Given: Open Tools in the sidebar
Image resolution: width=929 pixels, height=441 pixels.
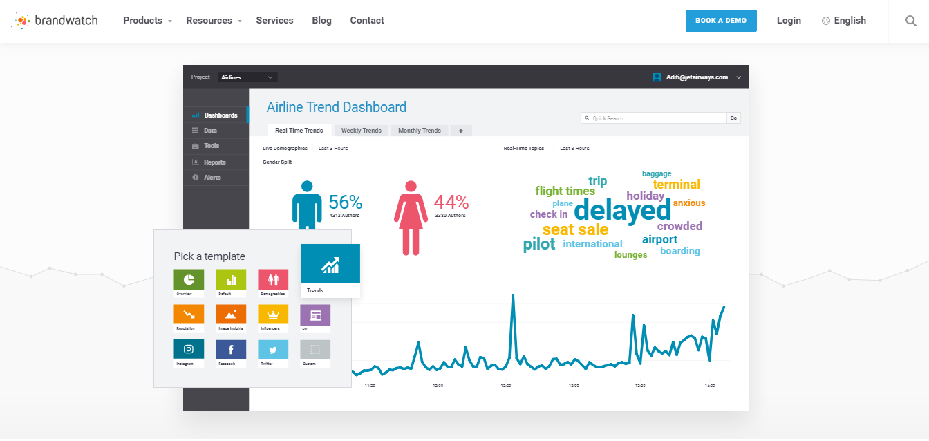Looking at the screenshot, I should click(215, 146).
